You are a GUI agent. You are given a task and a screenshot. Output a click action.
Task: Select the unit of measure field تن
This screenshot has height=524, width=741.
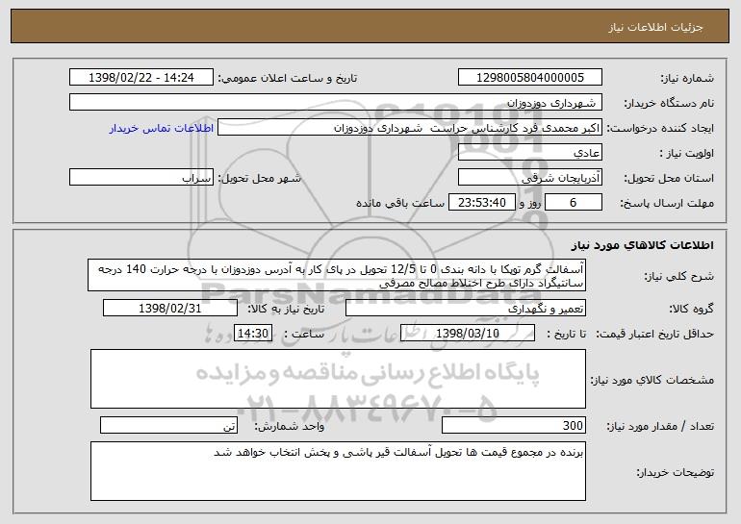(x=168, y=425)
